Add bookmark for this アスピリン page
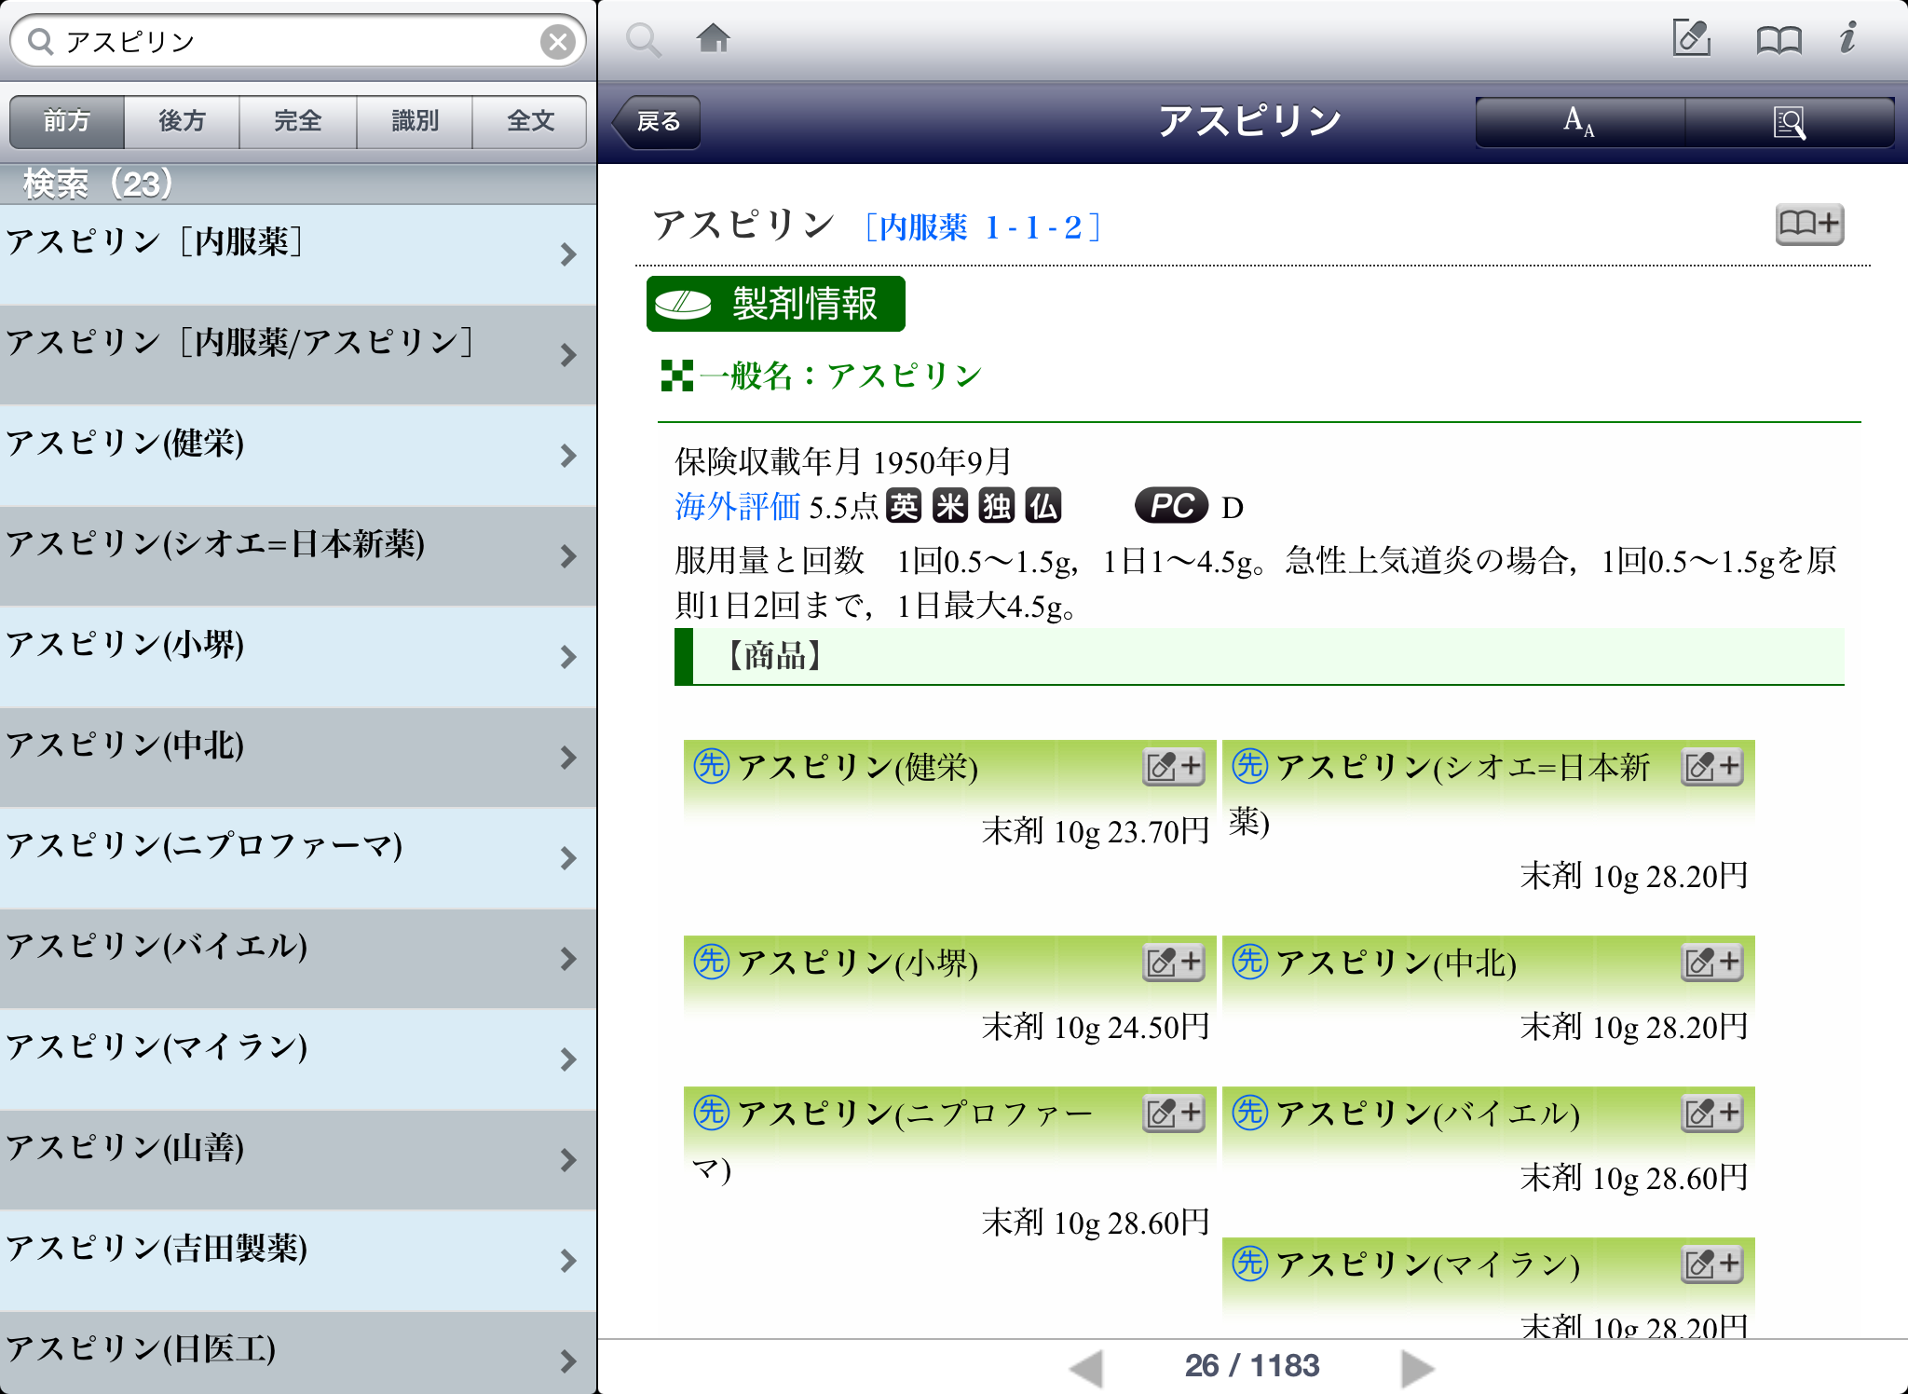Image resolution: width=1908 pixels, height=1394 pixels. click(1808, 224)
